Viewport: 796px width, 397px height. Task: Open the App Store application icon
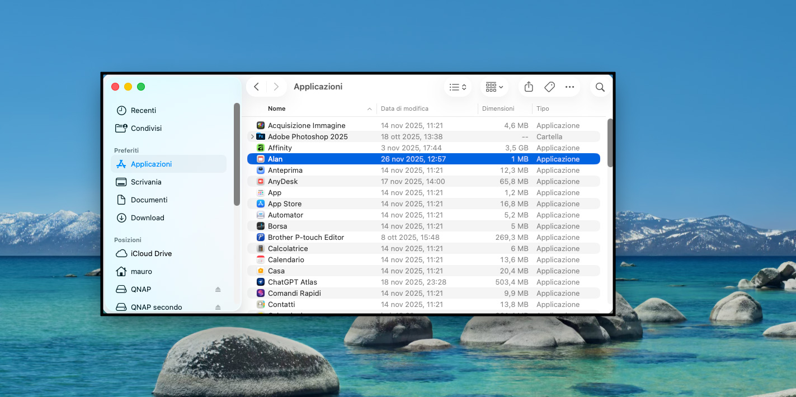point(261,204)
